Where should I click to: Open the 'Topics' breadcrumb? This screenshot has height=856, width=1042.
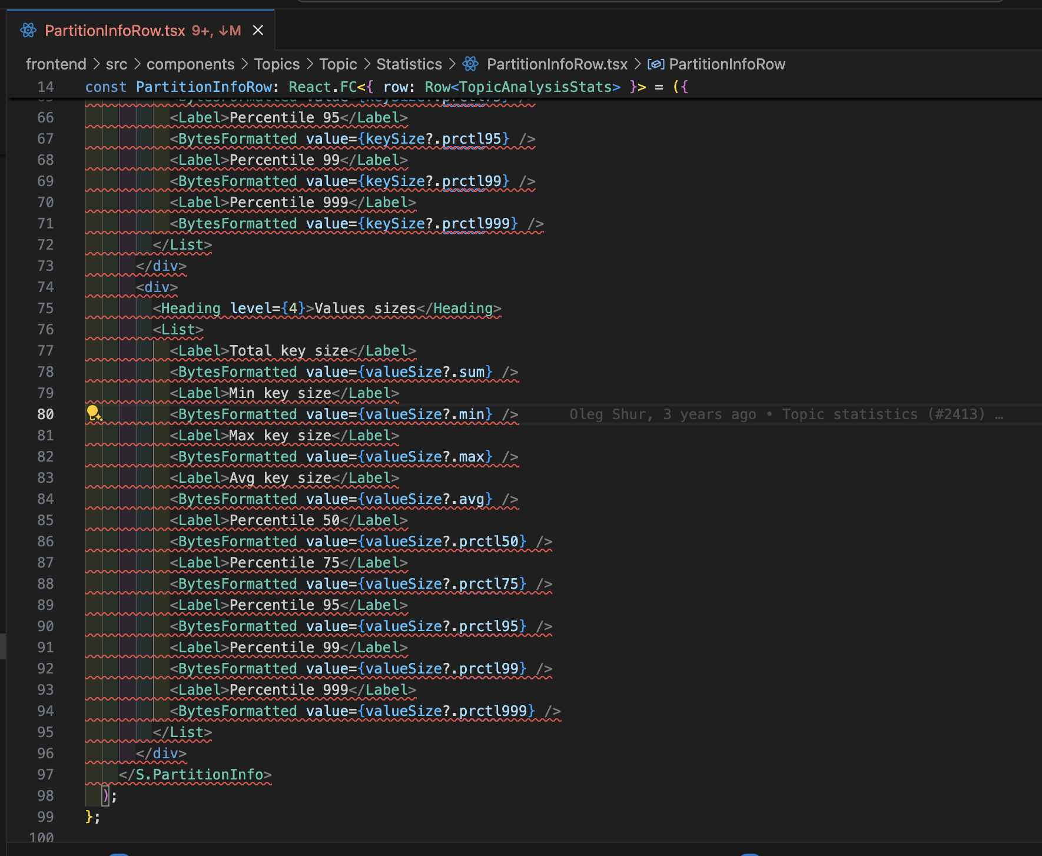pyautogui.click(x=277, y=64)
